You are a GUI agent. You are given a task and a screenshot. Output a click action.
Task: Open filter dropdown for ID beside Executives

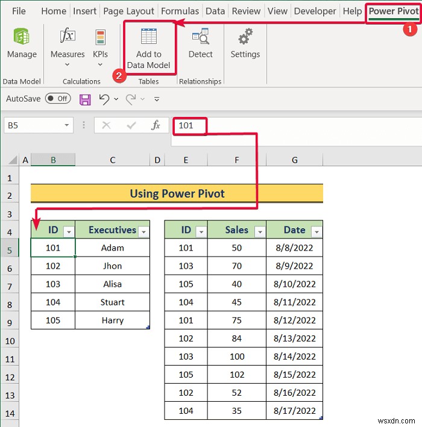(69, 232)
